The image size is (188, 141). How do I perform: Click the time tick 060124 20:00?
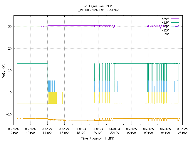pos(98,131)
